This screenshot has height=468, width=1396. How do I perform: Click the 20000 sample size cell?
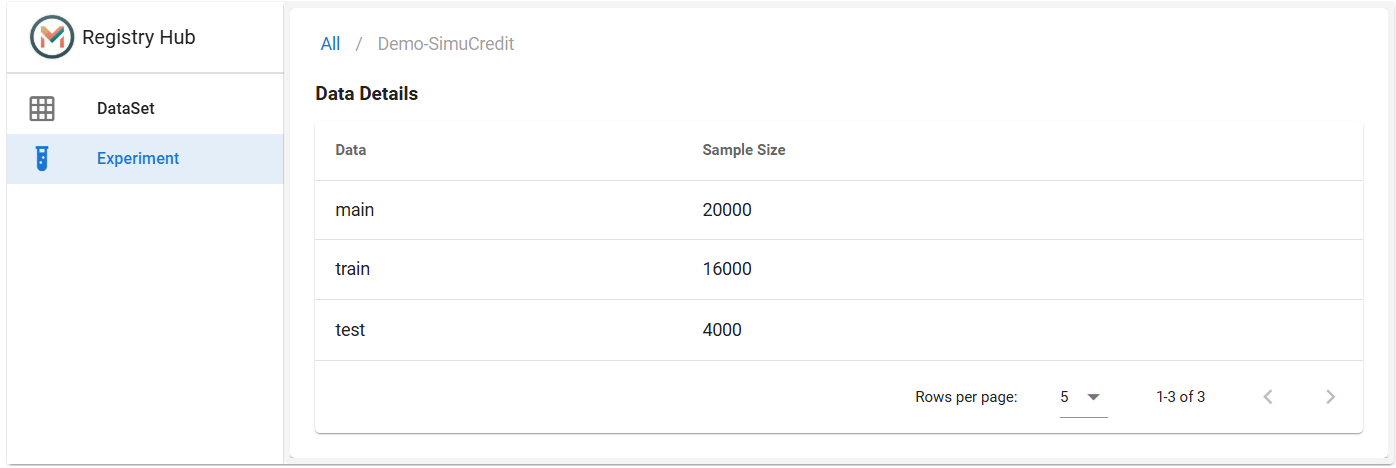(727, 210)
